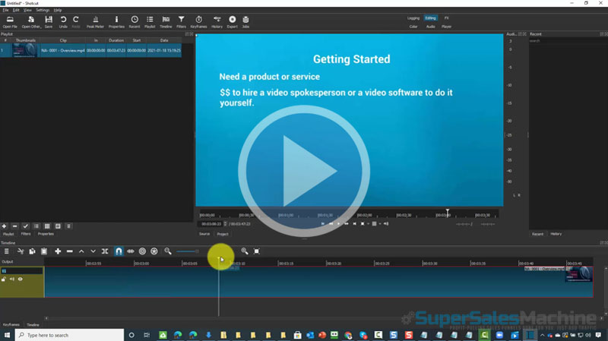
Task: Click the timeline zoom slider
Action: pos(188,251)
